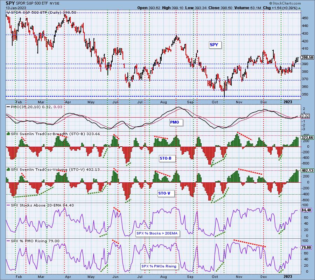Click the 84.40 value tag on the right axis
Image resolution: width=315 pixels, height=280 pixels.
tap(306, 210)
